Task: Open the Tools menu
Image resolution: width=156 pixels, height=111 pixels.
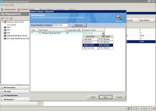Action: (7, 5)
